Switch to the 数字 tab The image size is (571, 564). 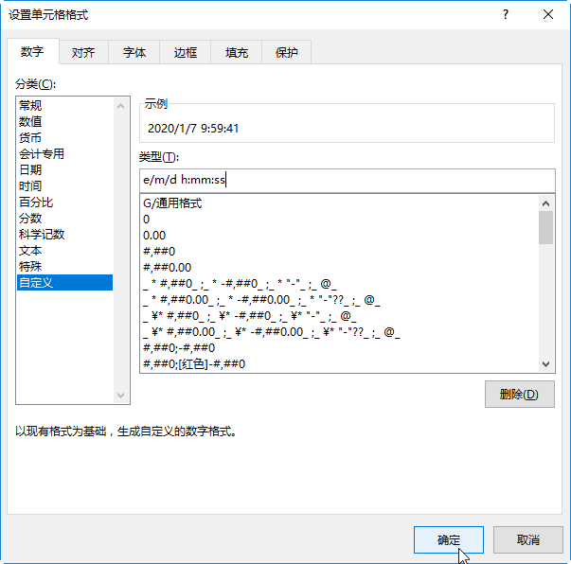pos(33,52)
